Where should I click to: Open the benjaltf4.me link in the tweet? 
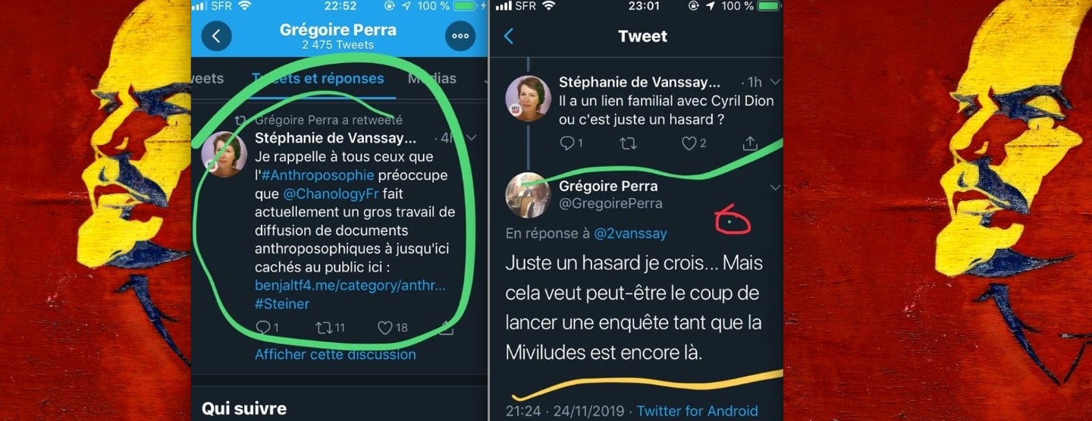click(350, 285)
